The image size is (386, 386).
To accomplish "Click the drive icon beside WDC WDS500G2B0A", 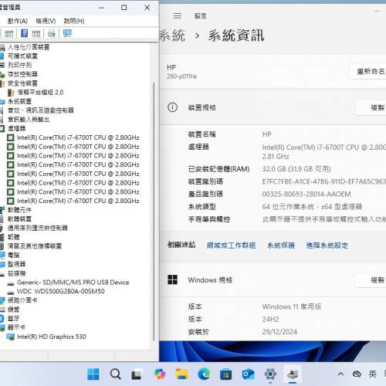I will point(11,293).
